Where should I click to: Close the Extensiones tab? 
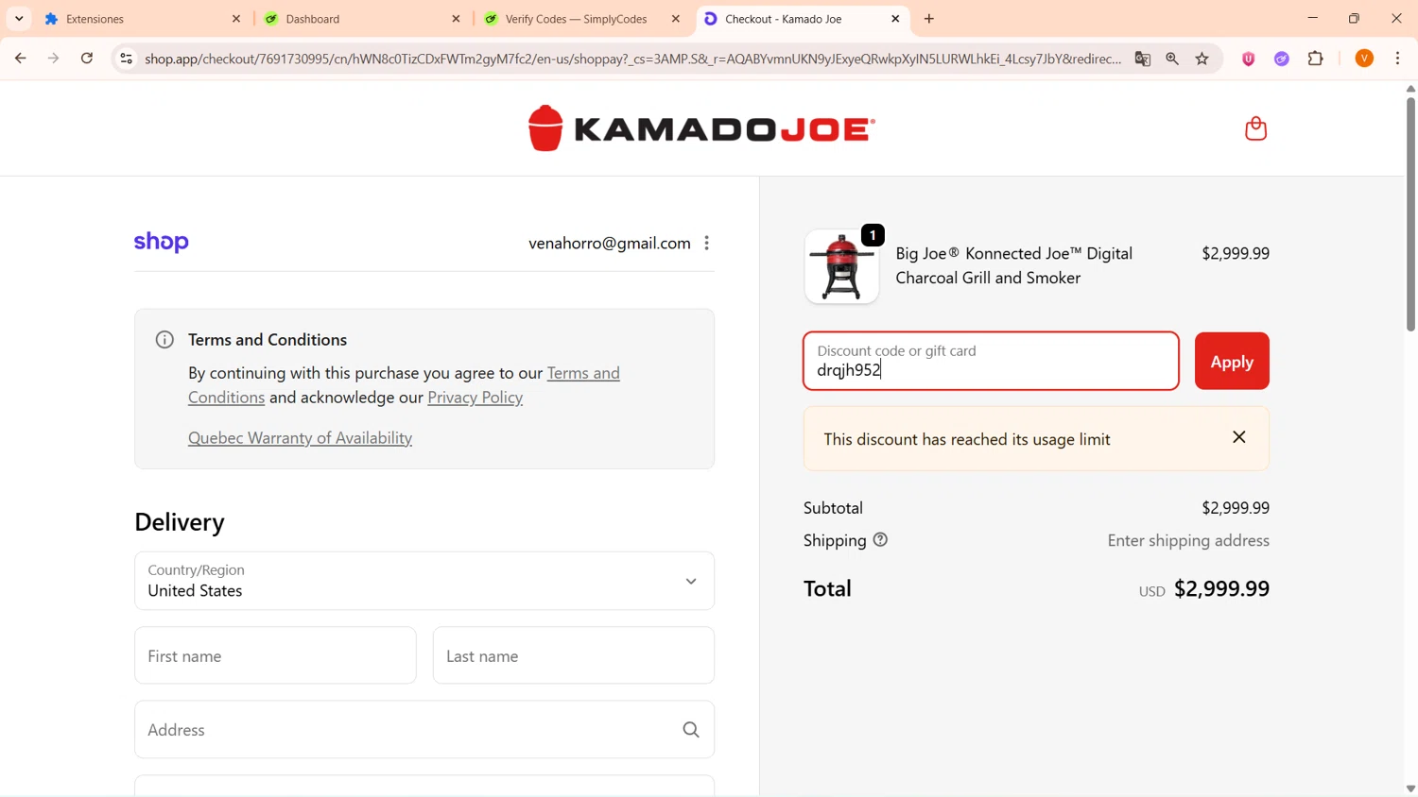(x=236, y=19)
